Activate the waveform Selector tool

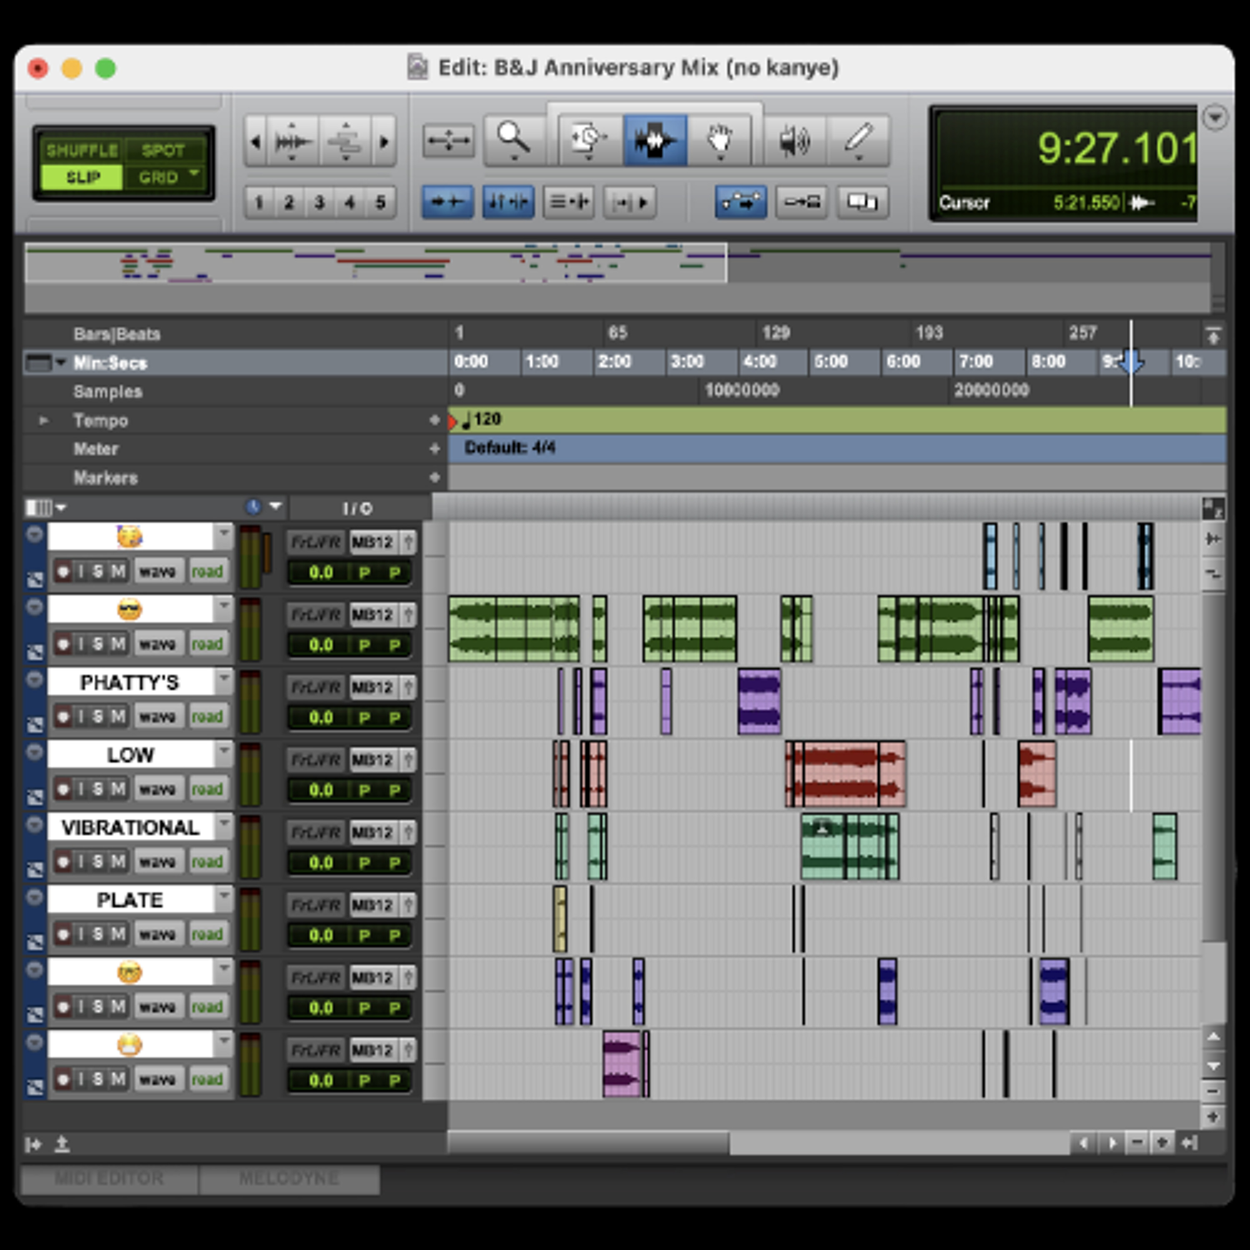point(655,139)
